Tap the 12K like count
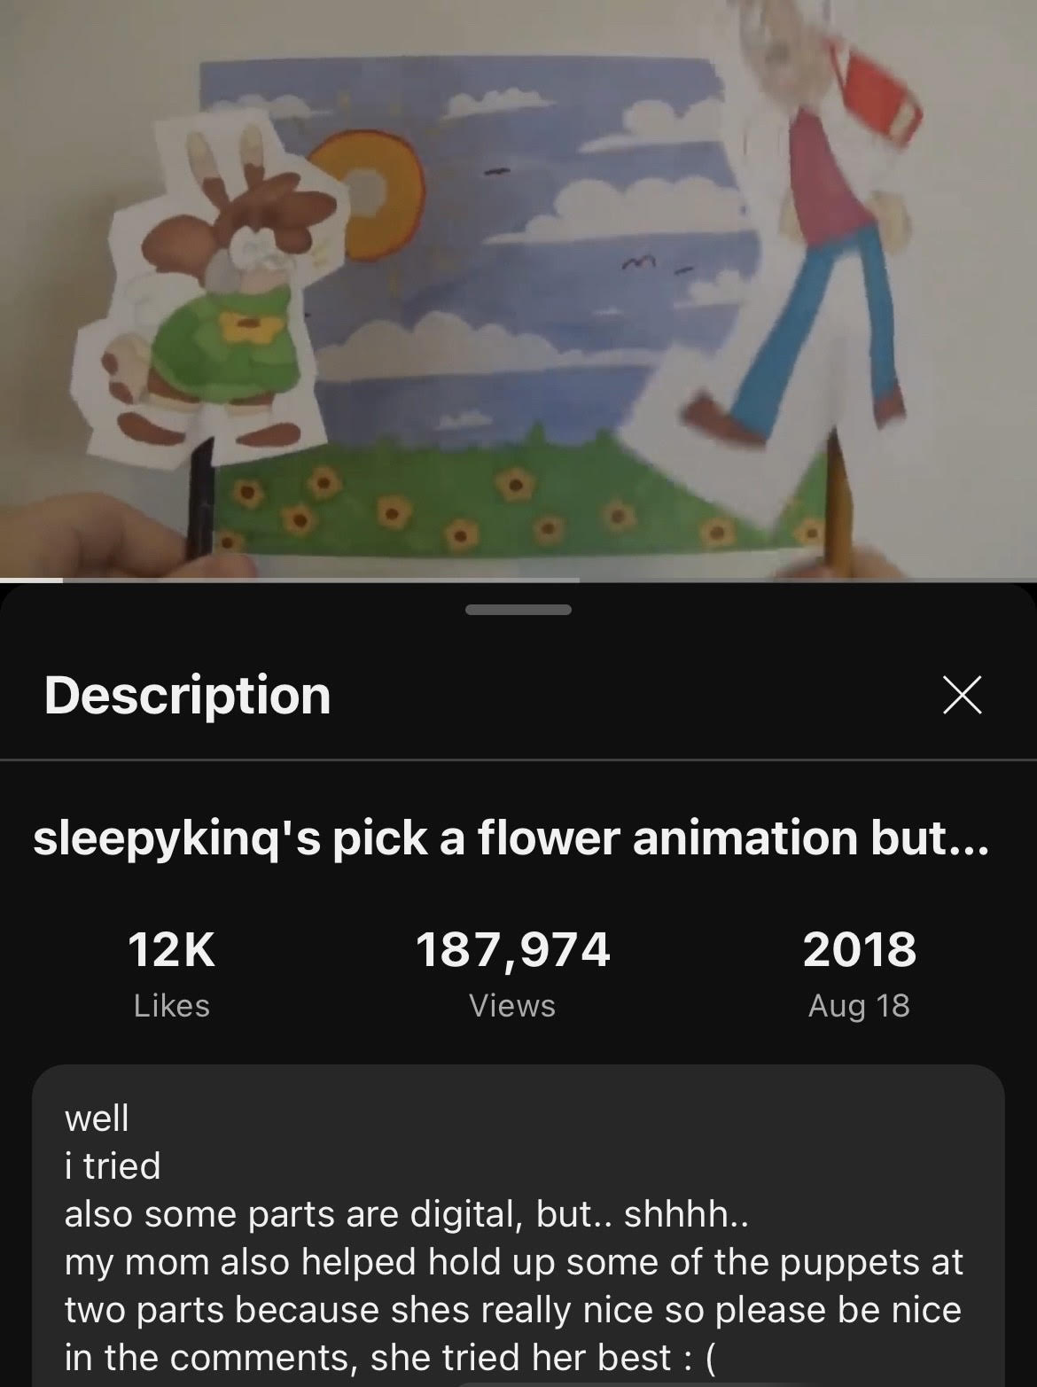 point(172,949)
